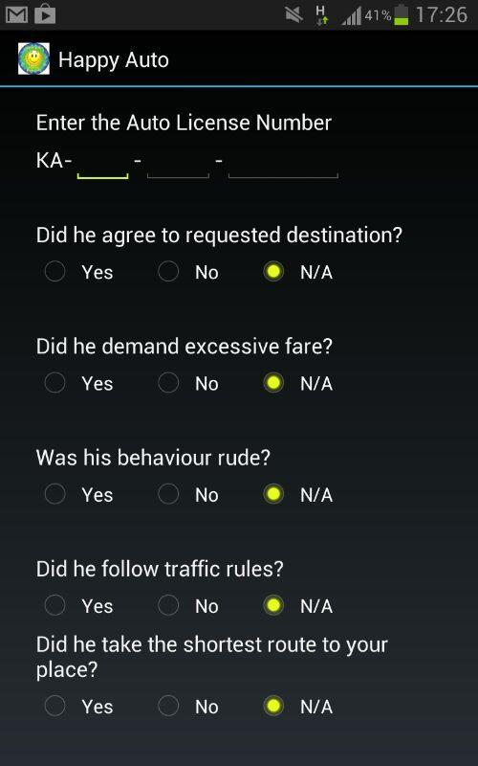Select Yes for shortest route question
Screen dimensions: 478x766
78,707
